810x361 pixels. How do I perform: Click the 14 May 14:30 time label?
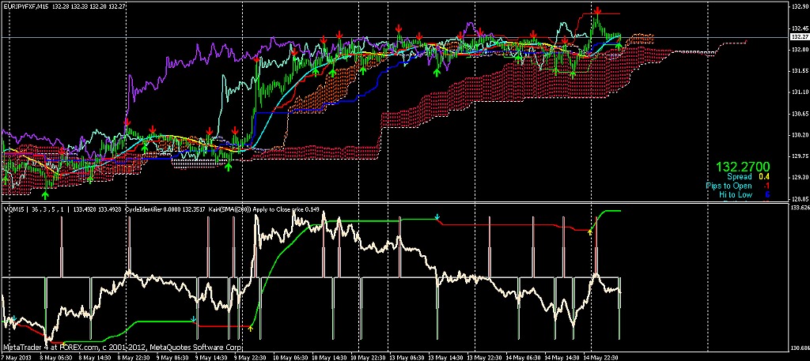click(562, 357)
